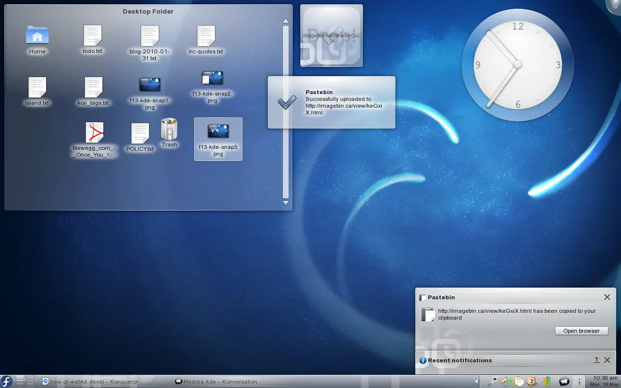Select the koji_tags.txt file icon
The width and height of the screenshot is (621, 388).
point(93,87)
